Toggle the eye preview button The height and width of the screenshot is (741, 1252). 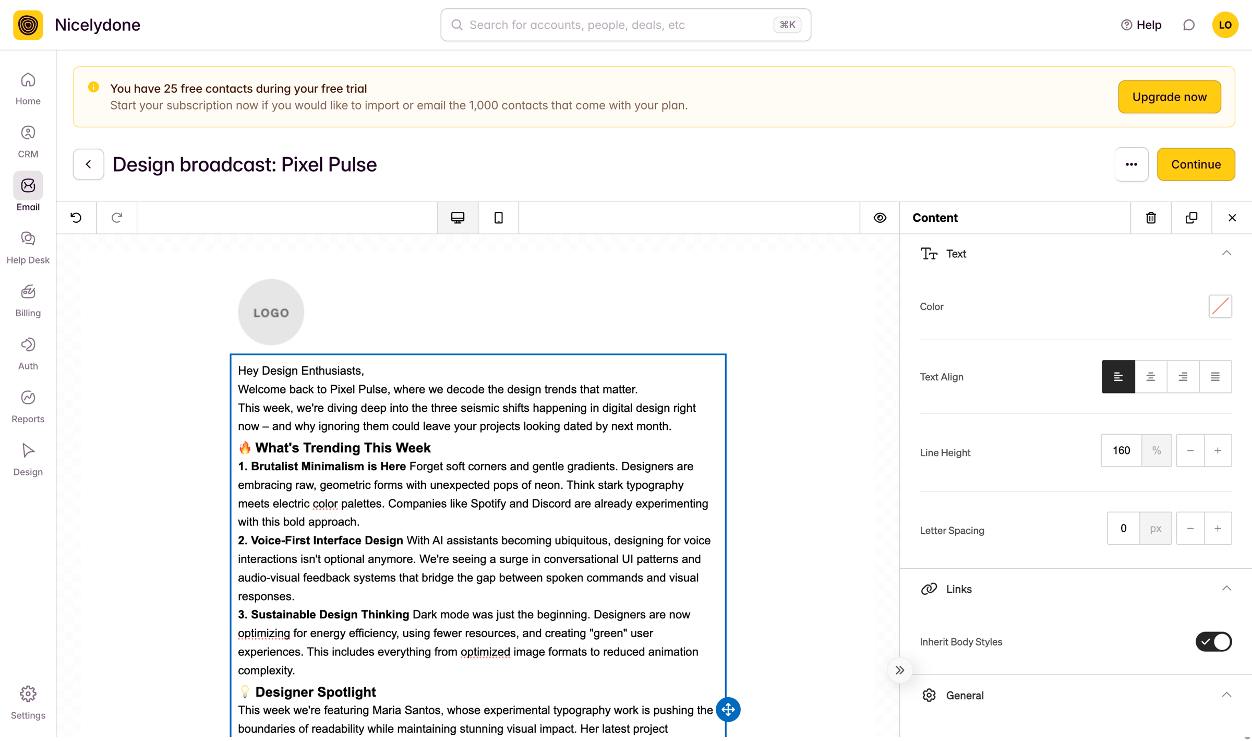[880, 218]
